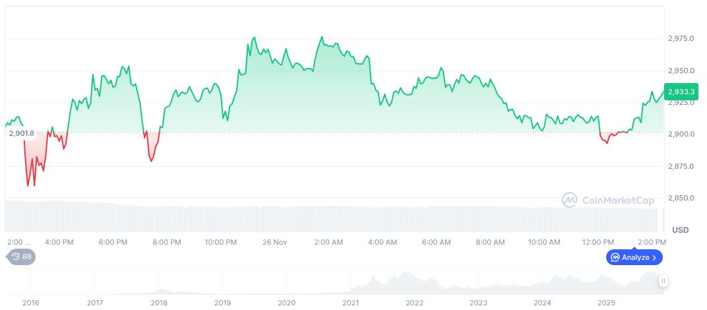This screenshot has width=707, height=310.
Task: Grab the range slider handle on the mini timeline
Action: click(663, 281)
